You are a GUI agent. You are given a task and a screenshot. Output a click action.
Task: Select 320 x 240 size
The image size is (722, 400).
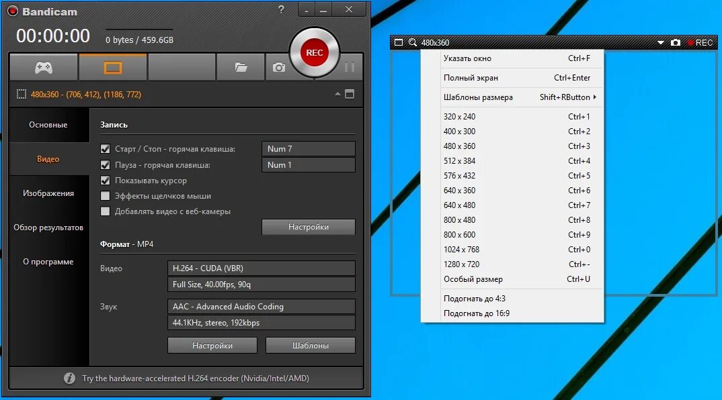click(x=512, y=116)
